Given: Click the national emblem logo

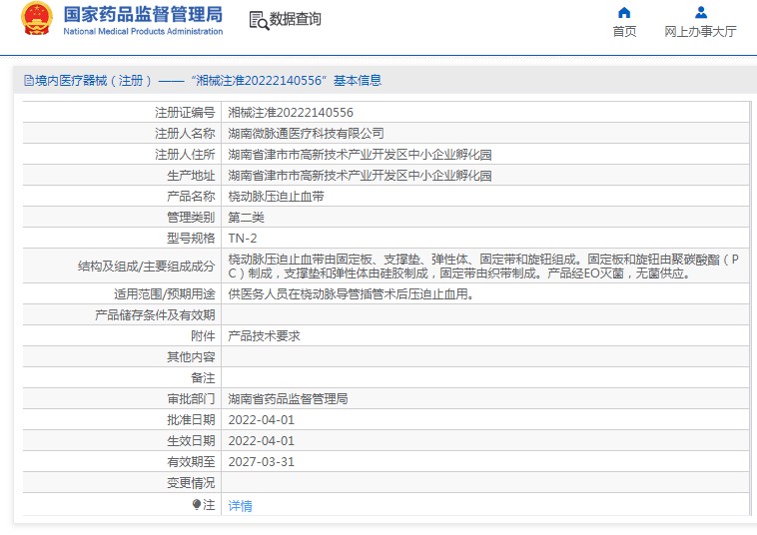Looking at the screenshot, I should [x=37, y=19].
